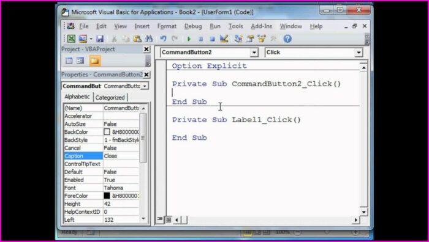Image resolution: width=429 pixels, height=242 pixels.
Task: Open the Tools menu
Action: pos(235,26)
